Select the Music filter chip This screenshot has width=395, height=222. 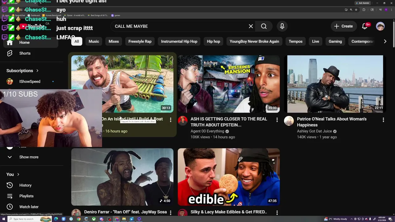pyautogui.click(x=94, y=41)
